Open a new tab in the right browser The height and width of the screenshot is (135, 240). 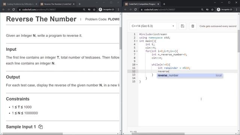(164, 4)
